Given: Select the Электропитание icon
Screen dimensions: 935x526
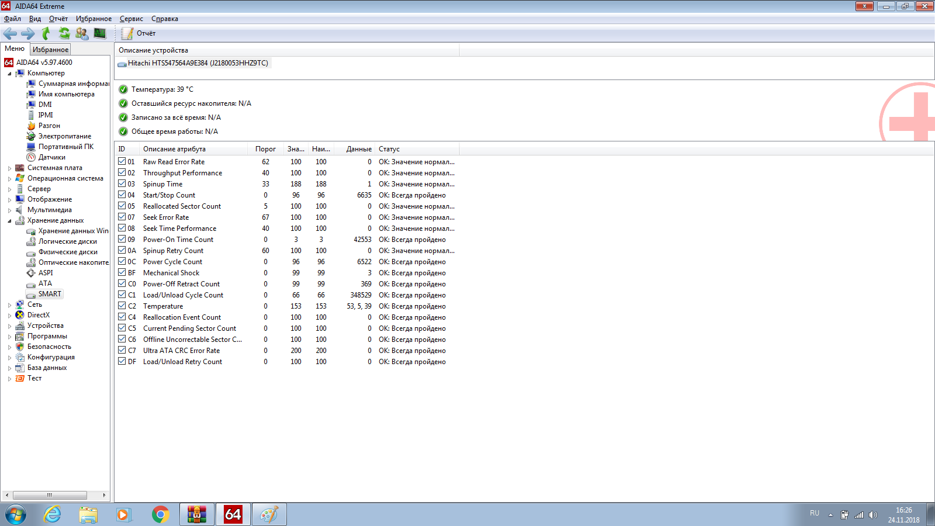Looking at the screenshot, I should click(x=31, y=136).
